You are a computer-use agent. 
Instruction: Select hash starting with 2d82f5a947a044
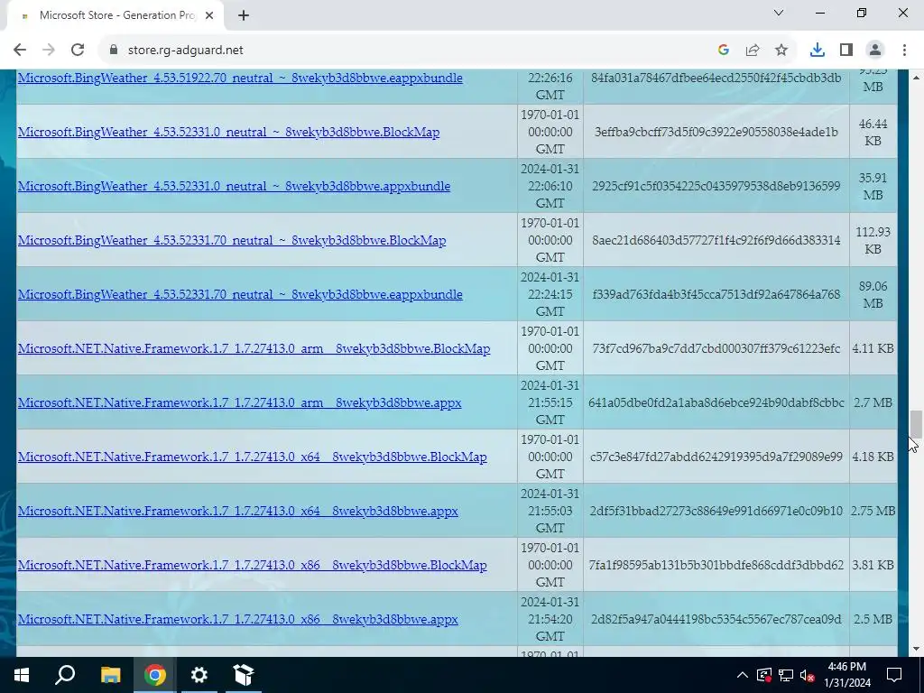click(716, 620)
